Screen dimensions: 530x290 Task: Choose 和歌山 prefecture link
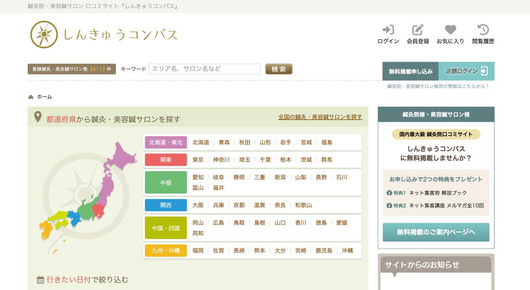pyautogui.click(x=304, y=205)
